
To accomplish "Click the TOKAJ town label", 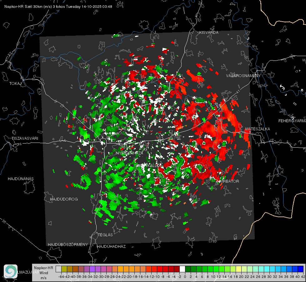I will point(15,84).
